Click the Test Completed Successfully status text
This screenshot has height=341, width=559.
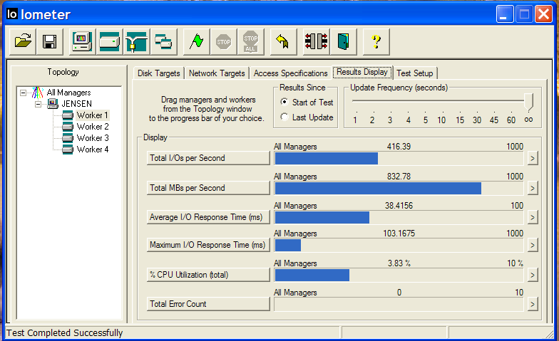click(x=64, y=333)
